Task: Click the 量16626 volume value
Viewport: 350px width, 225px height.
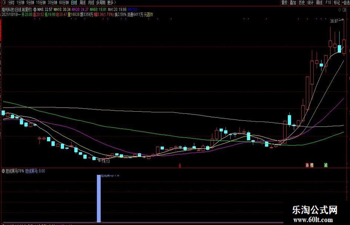Action: tap(74, 15)
